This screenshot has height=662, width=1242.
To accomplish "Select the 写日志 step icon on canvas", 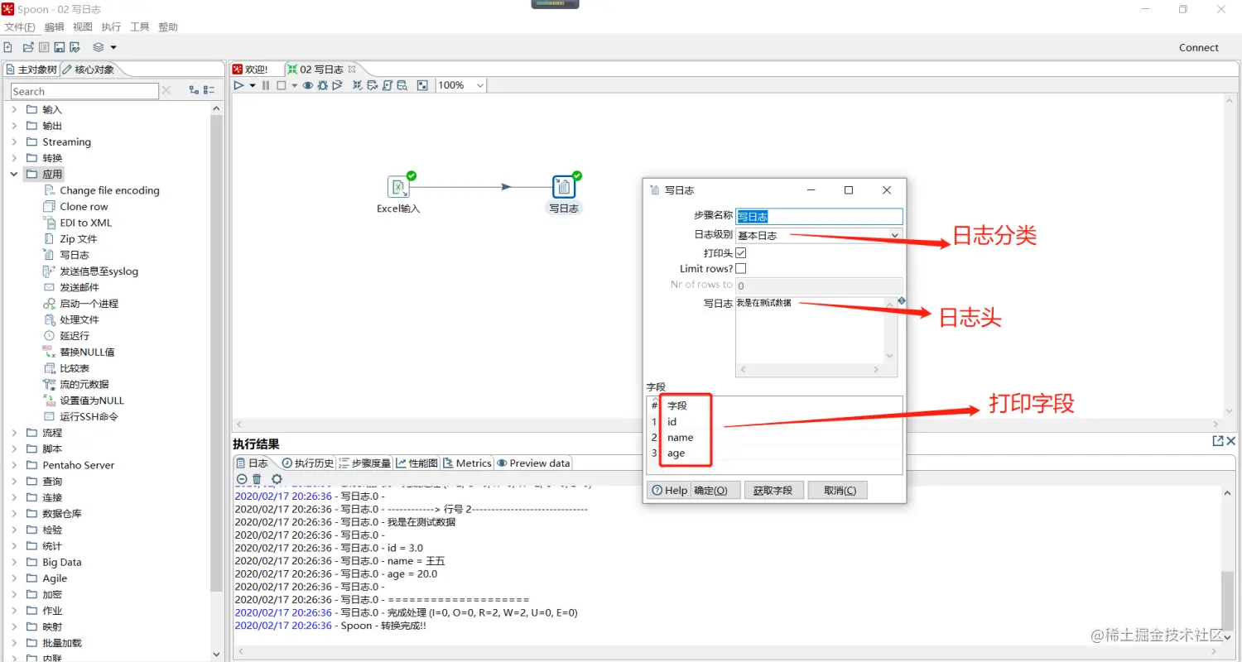I will pyautogui.click(x=564, y=187).
